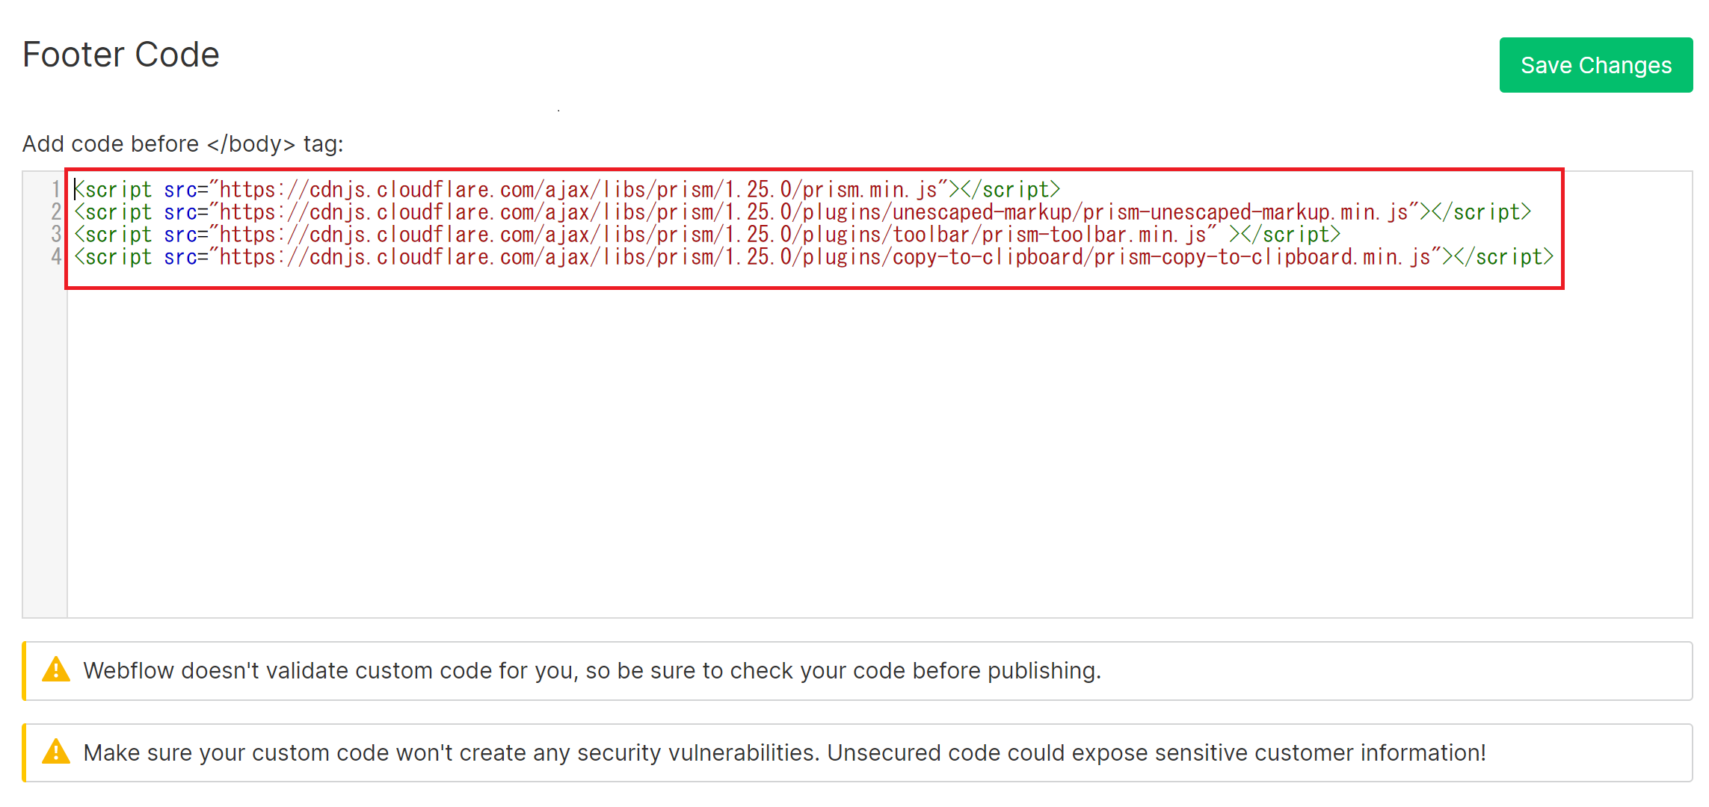
Task: Click the Footer Code heading
Action: tap(121, 55)
